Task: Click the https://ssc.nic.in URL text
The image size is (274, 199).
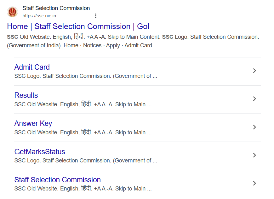Action: (39, 16)
